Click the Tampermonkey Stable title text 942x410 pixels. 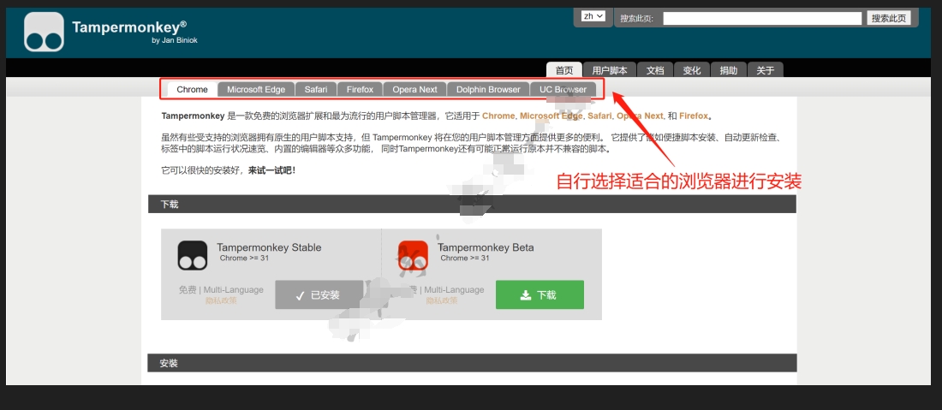click(x=269, y=247)
